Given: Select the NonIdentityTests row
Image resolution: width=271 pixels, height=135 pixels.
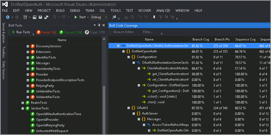Looking at the screenshot, I should click(48, 69).
